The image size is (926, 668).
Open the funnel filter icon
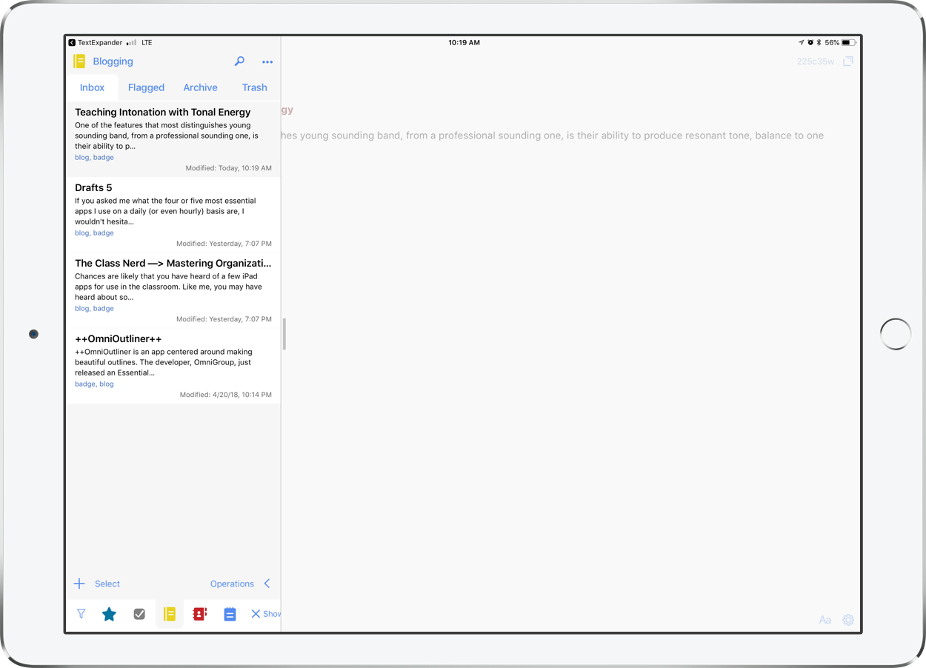[x=81, y=614]
